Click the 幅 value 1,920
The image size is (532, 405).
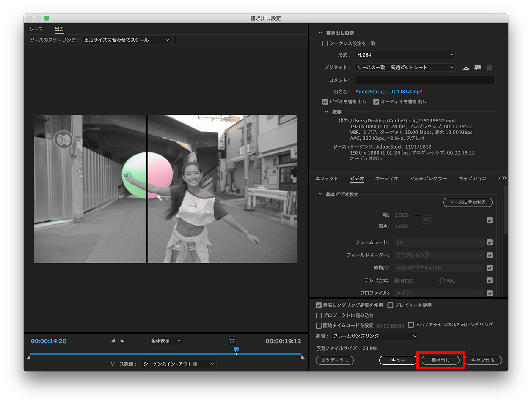401,215
